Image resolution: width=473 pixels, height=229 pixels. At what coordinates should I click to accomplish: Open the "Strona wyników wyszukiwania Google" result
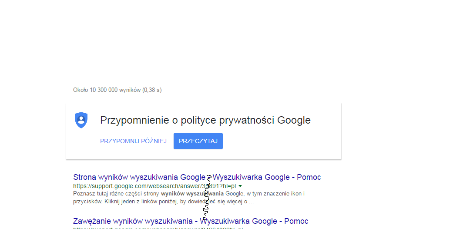tap(138, 177)
